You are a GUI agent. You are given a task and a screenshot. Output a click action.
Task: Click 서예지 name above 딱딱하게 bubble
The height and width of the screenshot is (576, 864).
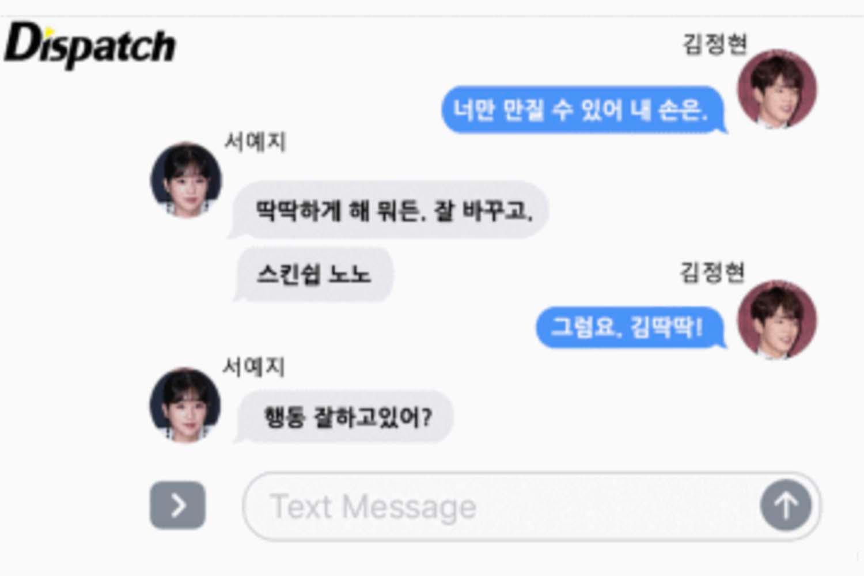pos(255,141)
